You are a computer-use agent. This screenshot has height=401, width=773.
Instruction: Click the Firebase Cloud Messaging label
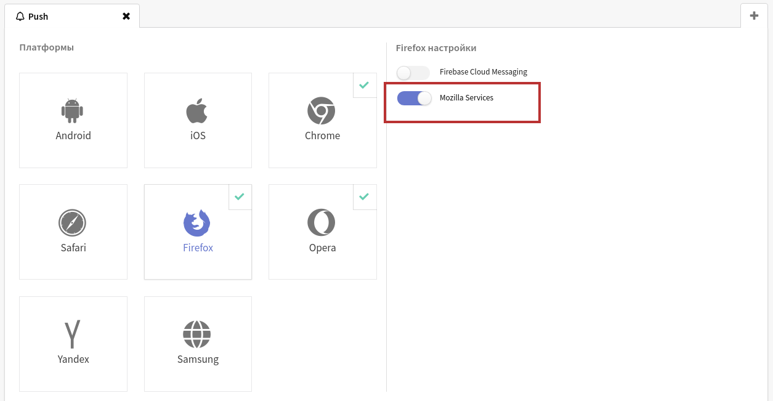484,72
